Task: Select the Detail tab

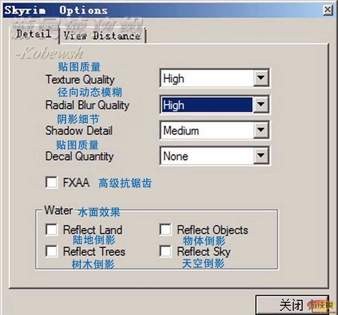Action: pos(34,34)
